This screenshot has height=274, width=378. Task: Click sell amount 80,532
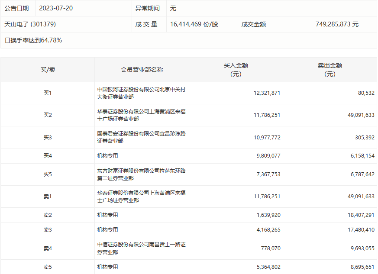click(x=366, y=93)
